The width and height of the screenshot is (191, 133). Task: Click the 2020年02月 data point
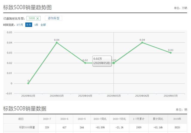point(28,83)
